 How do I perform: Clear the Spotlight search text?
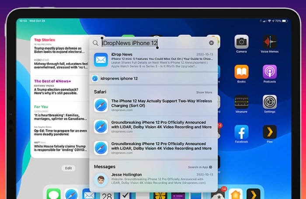point(212,43)
